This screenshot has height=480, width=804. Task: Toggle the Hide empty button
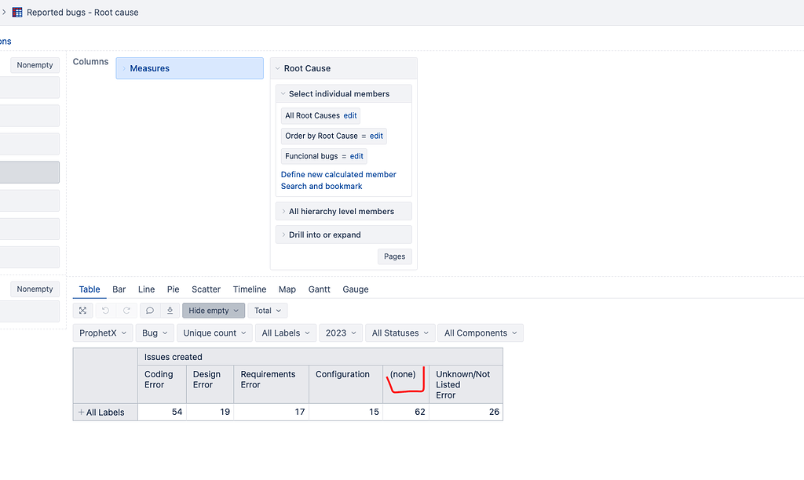214,311
